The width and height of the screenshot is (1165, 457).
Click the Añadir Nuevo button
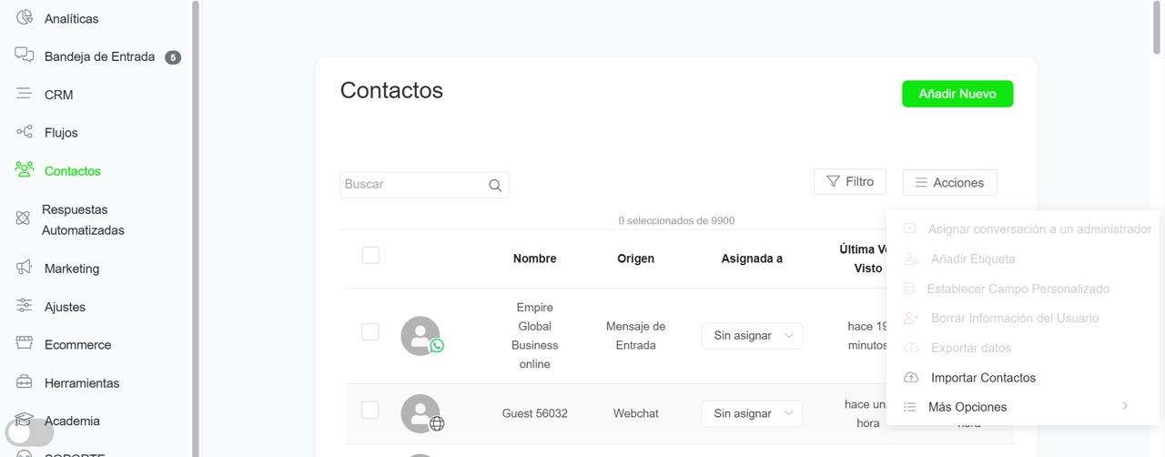click(957, 94)
